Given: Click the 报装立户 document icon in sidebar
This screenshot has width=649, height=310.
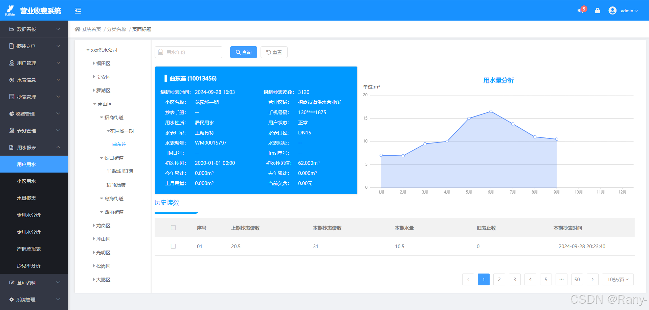Looking at the screenshot, I should (12, 46).
